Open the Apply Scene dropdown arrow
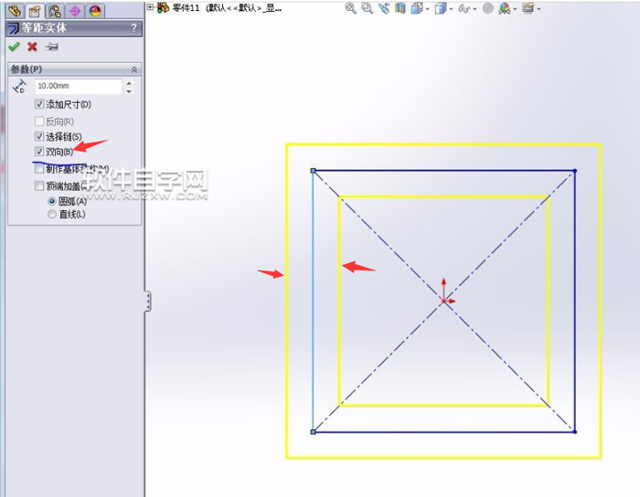This screenshot has width=640, height=497. point(515,9)
